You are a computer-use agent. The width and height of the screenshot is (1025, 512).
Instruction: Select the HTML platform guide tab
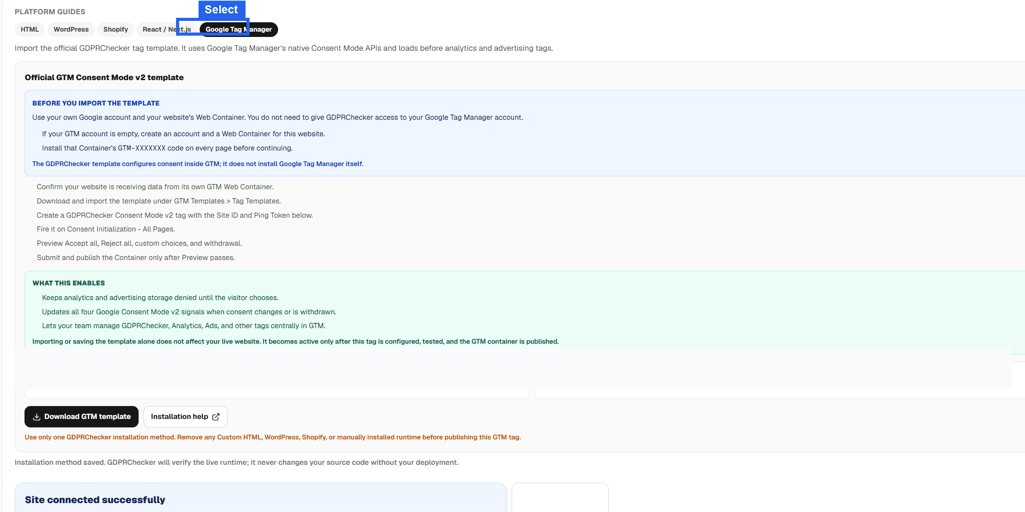(x=29, y=29)
